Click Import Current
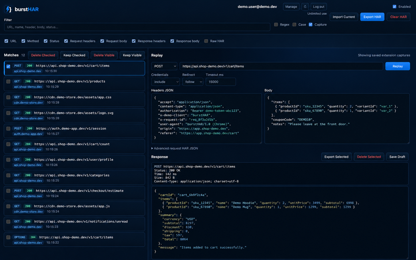Screen dimensions: 416x260 344,17
